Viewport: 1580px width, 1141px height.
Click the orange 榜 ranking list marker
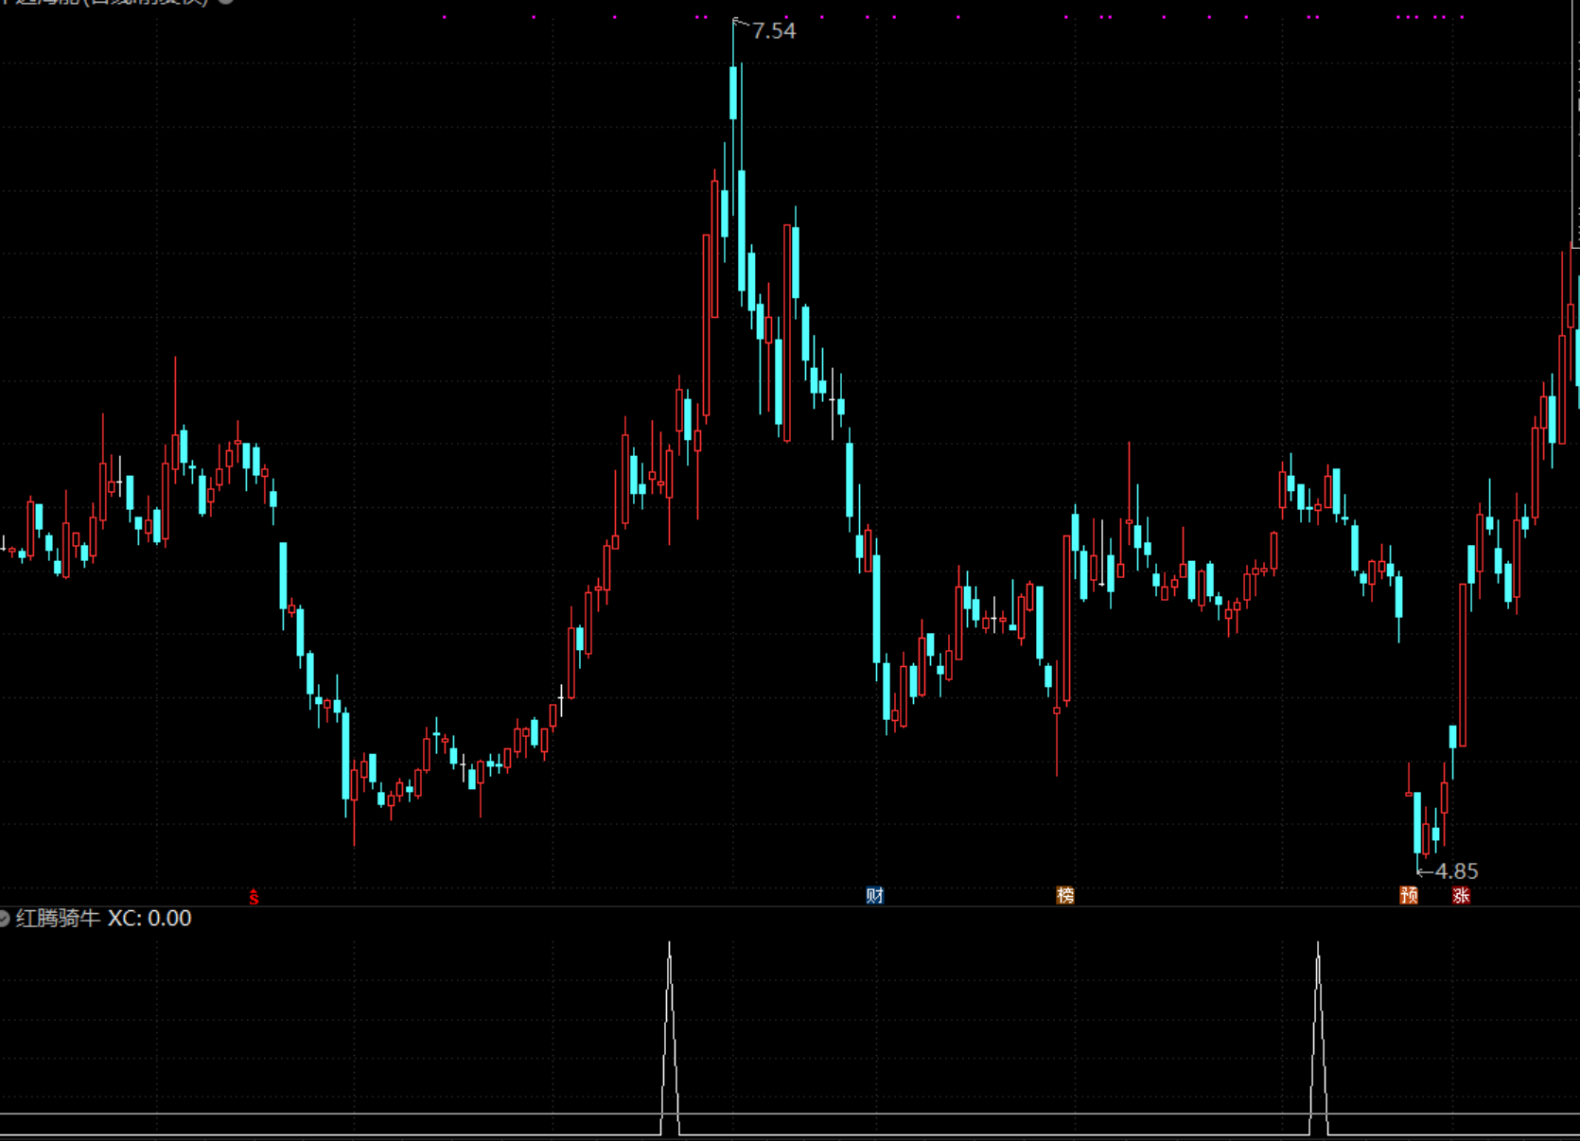tap(1065, 895)
